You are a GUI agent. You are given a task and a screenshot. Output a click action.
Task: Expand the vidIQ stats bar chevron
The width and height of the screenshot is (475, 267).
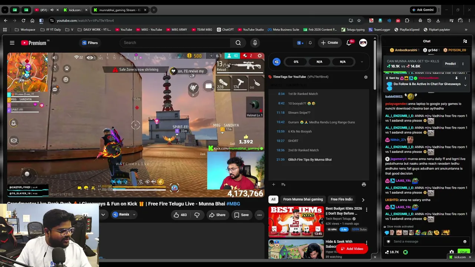click(362, 62)
